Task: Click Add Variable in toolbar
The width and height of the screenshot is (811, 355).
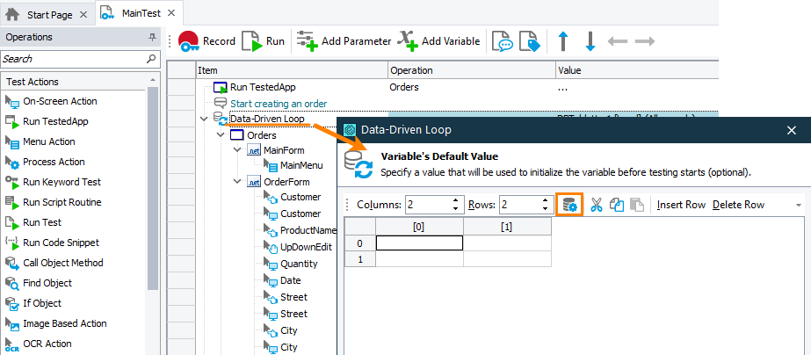Action: coord(439,41)
